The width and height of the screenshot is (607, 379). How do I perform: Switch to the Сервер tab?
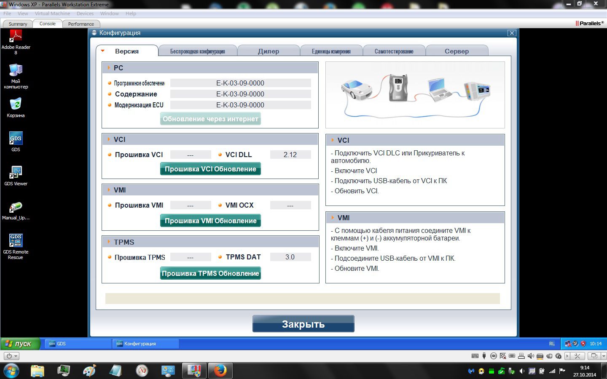click(x=457, y=51)
